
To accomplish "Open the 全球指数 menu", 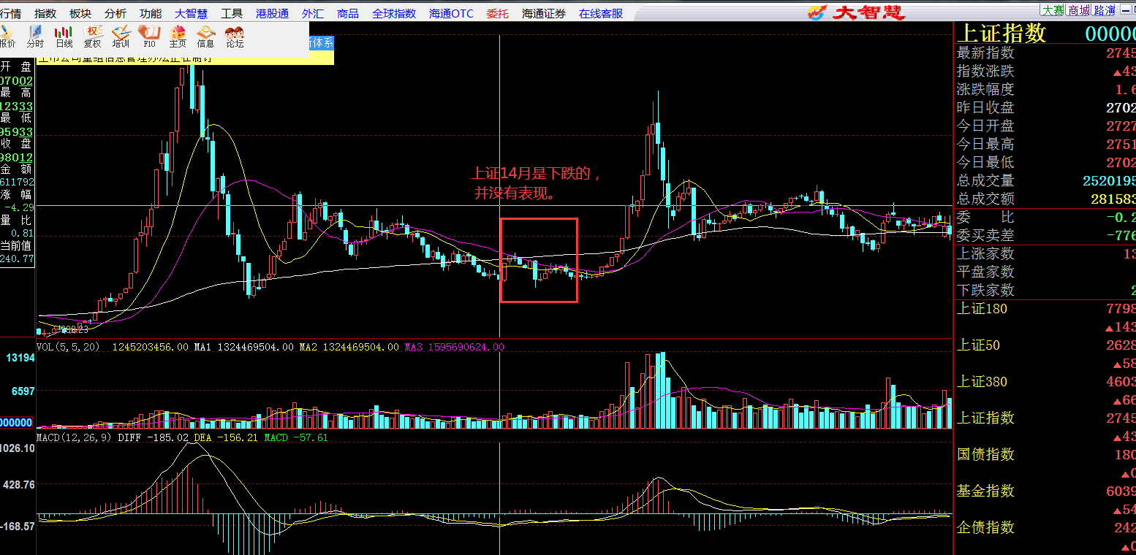I will pos(394,13).
